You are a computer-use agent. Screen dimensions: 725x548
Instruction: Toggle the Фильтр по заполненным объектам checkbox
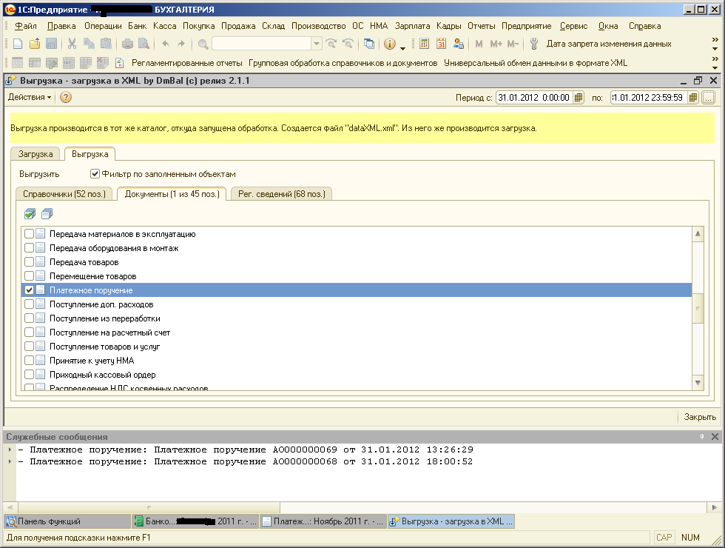(95, 174)
